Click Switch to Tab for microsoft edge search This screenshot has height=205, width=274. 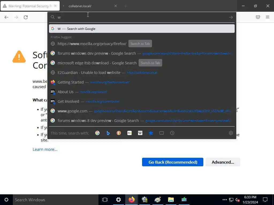click(x=150, y=63)
